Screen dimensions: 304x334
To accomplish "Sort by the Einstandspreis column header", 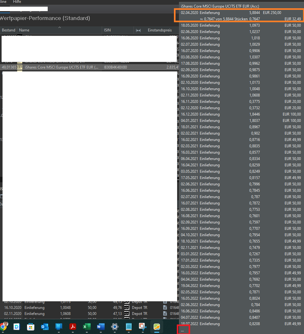I will pos(160,30).
